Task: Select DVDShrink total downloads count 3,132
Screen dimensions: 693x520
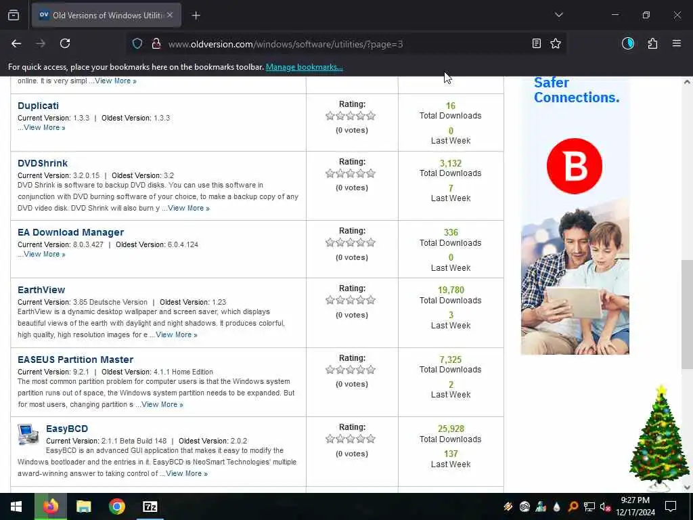Action: click(450, 163)
